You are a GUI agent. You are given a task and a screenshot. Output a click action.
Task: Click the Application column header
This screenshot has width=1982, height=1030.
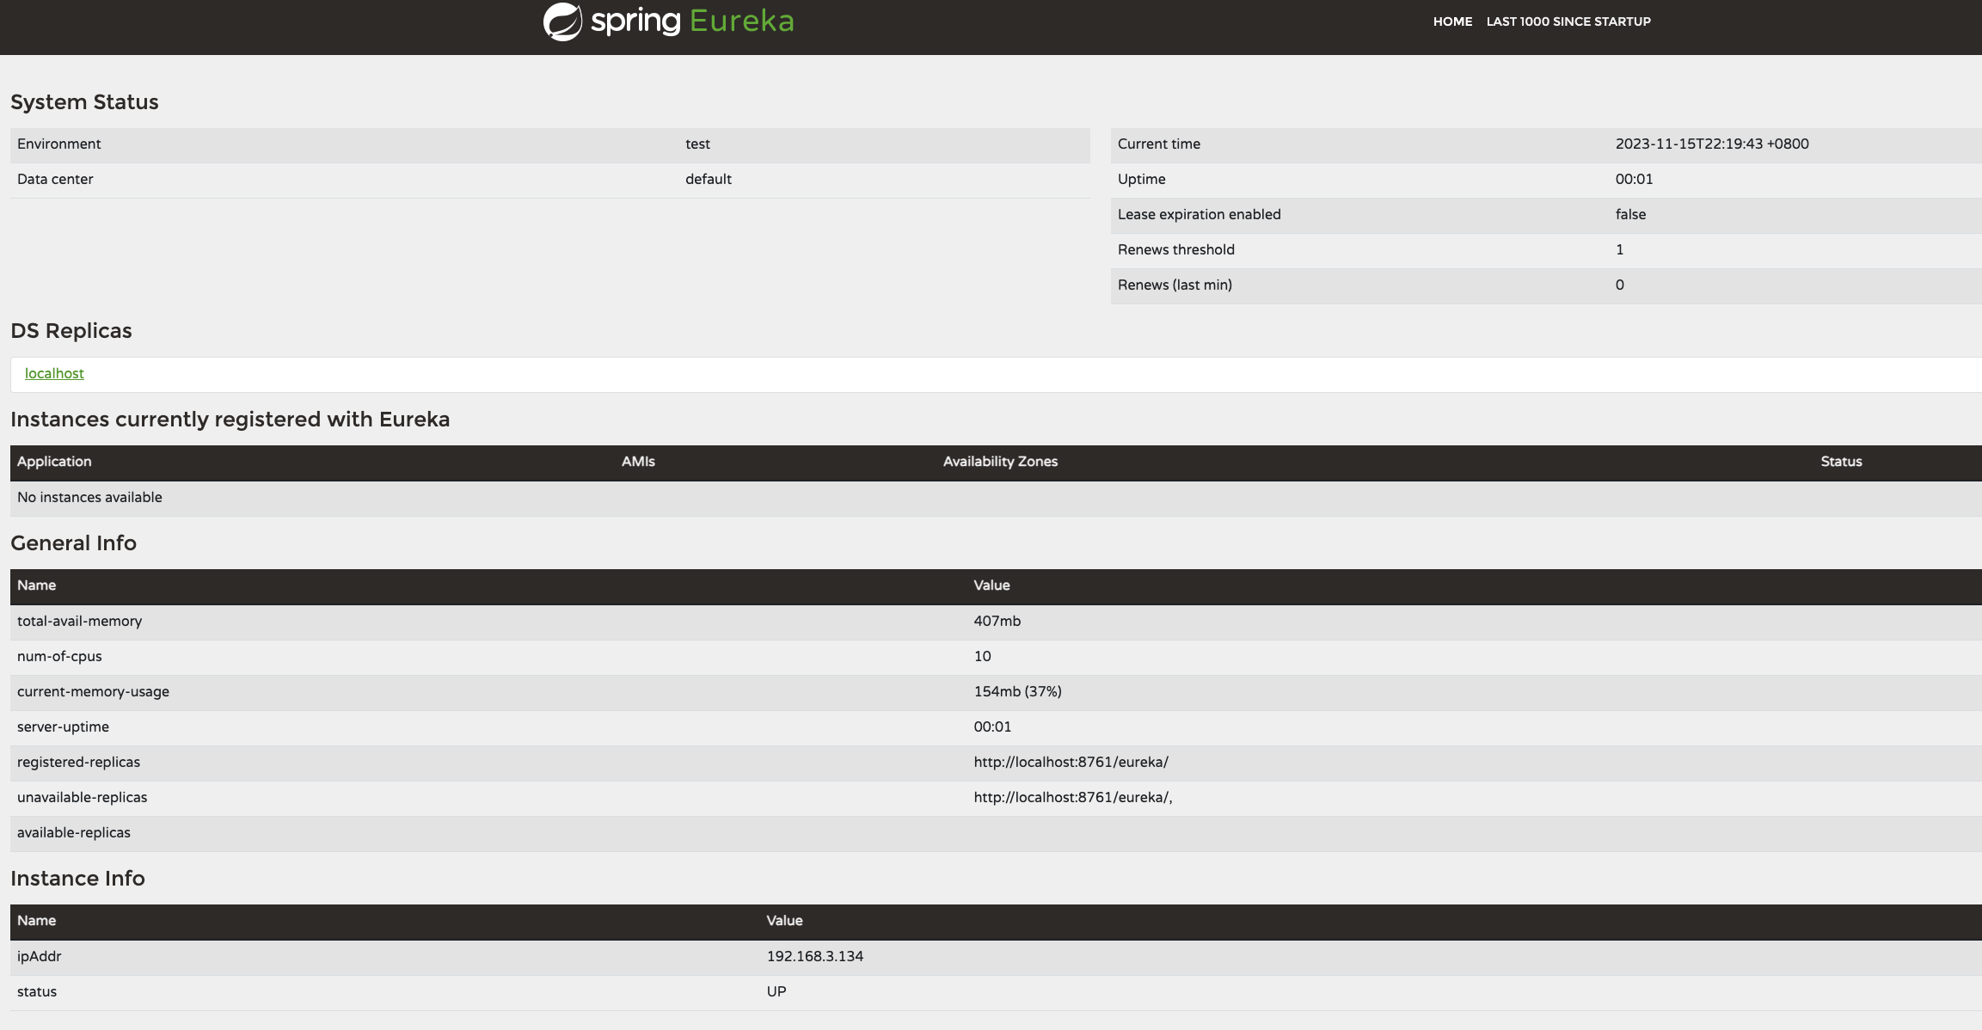54,462
